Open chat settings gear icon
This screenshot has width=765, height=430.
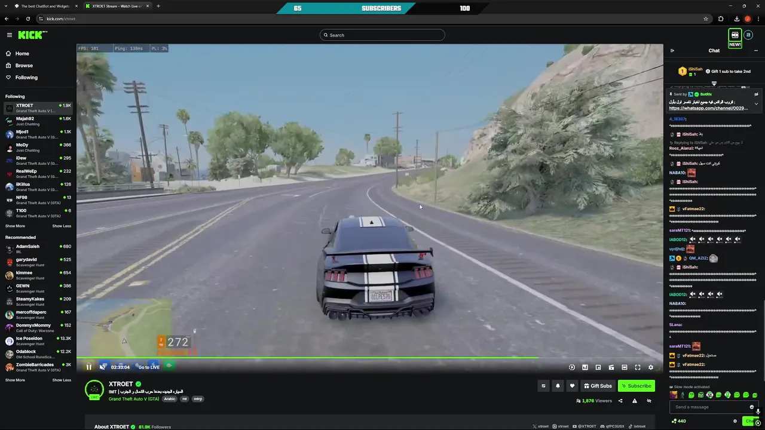coord(735,421)
